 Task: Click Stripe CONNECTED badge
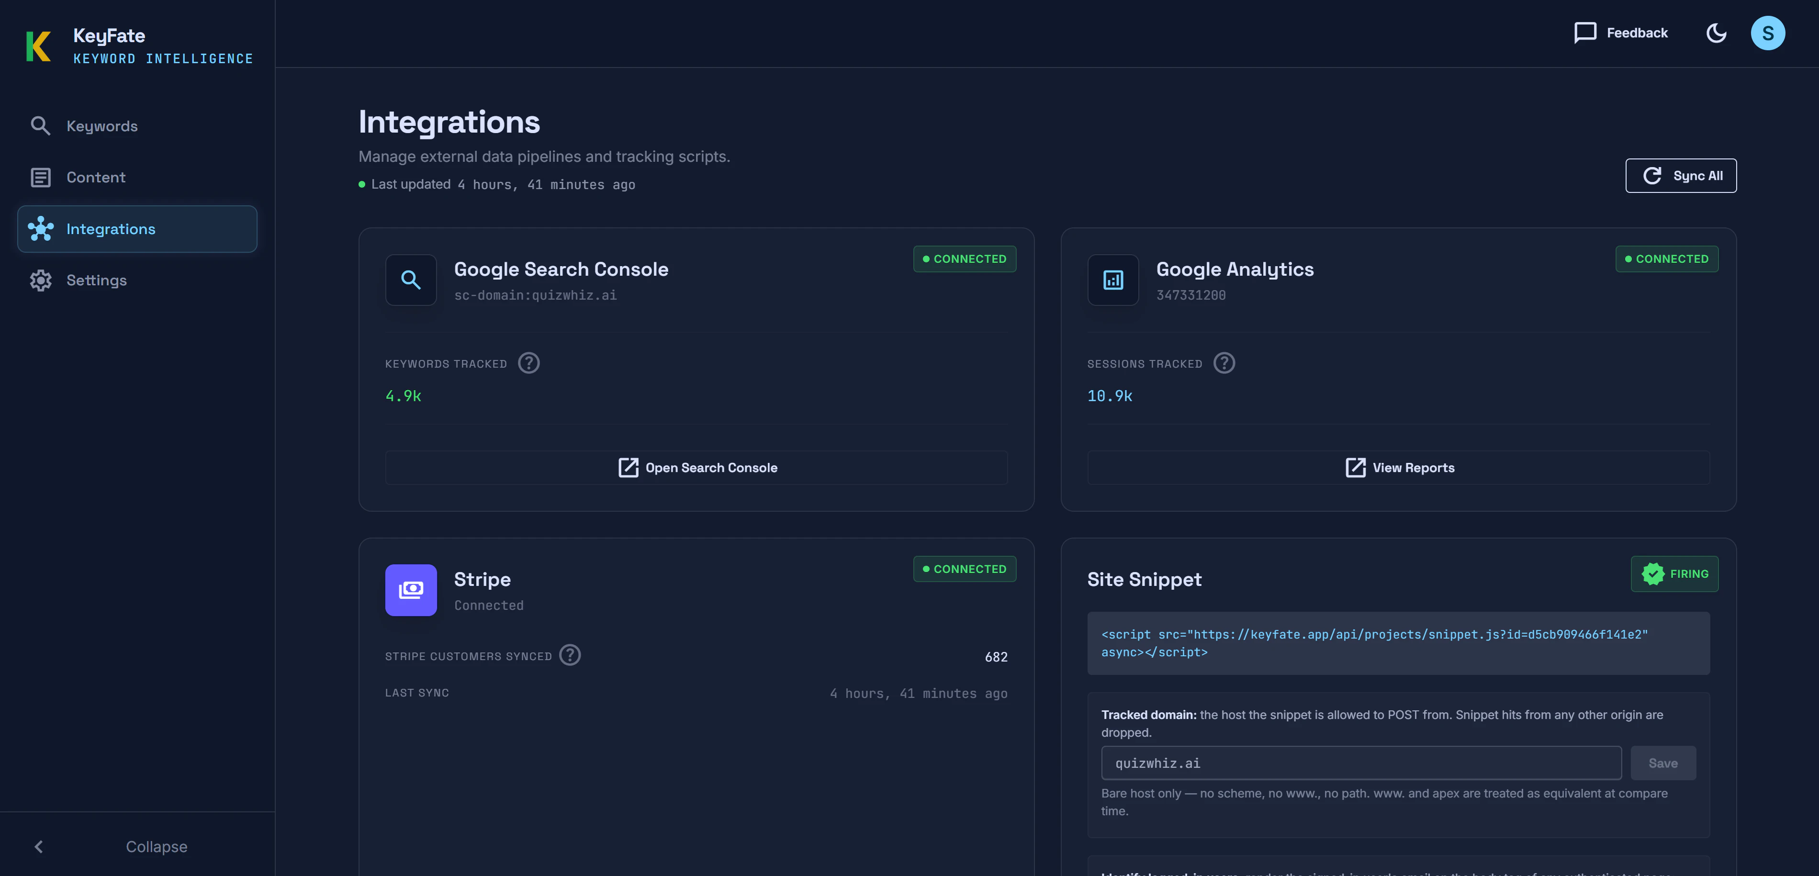tap(965, 569)
